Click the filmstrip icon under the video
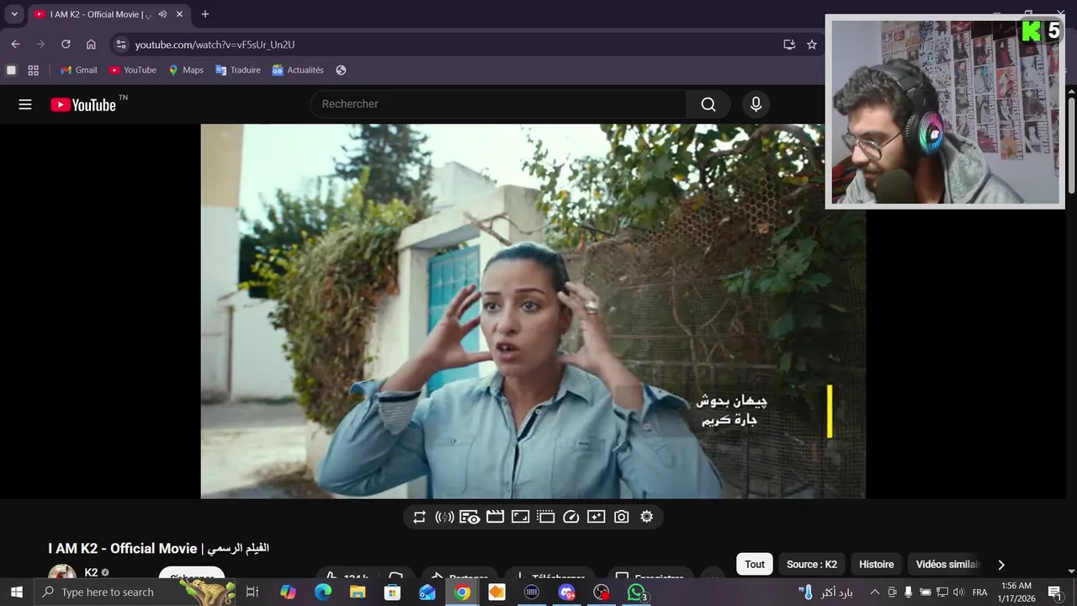Viewport: 1077px width, 606px height. tap(545, 517)
